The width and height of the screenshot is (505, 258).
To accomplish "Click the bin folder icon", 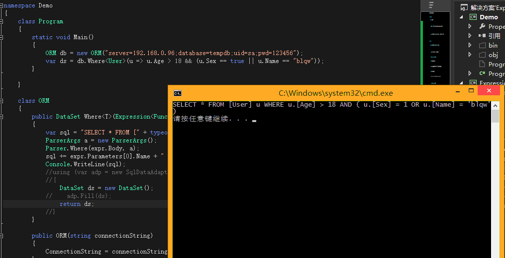I will (482, 45).
